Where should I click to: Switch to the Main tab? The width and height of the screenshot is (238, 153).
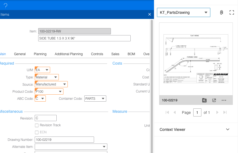pyautogui.click(x=3, y=54)
